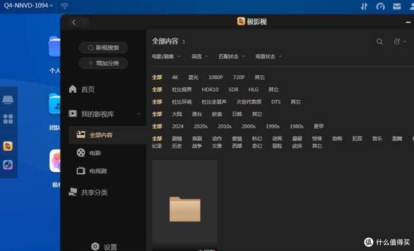Filter genre by 喜剧 comedy
The height and width of the screenshot is (251, 414).
(197, 139)
